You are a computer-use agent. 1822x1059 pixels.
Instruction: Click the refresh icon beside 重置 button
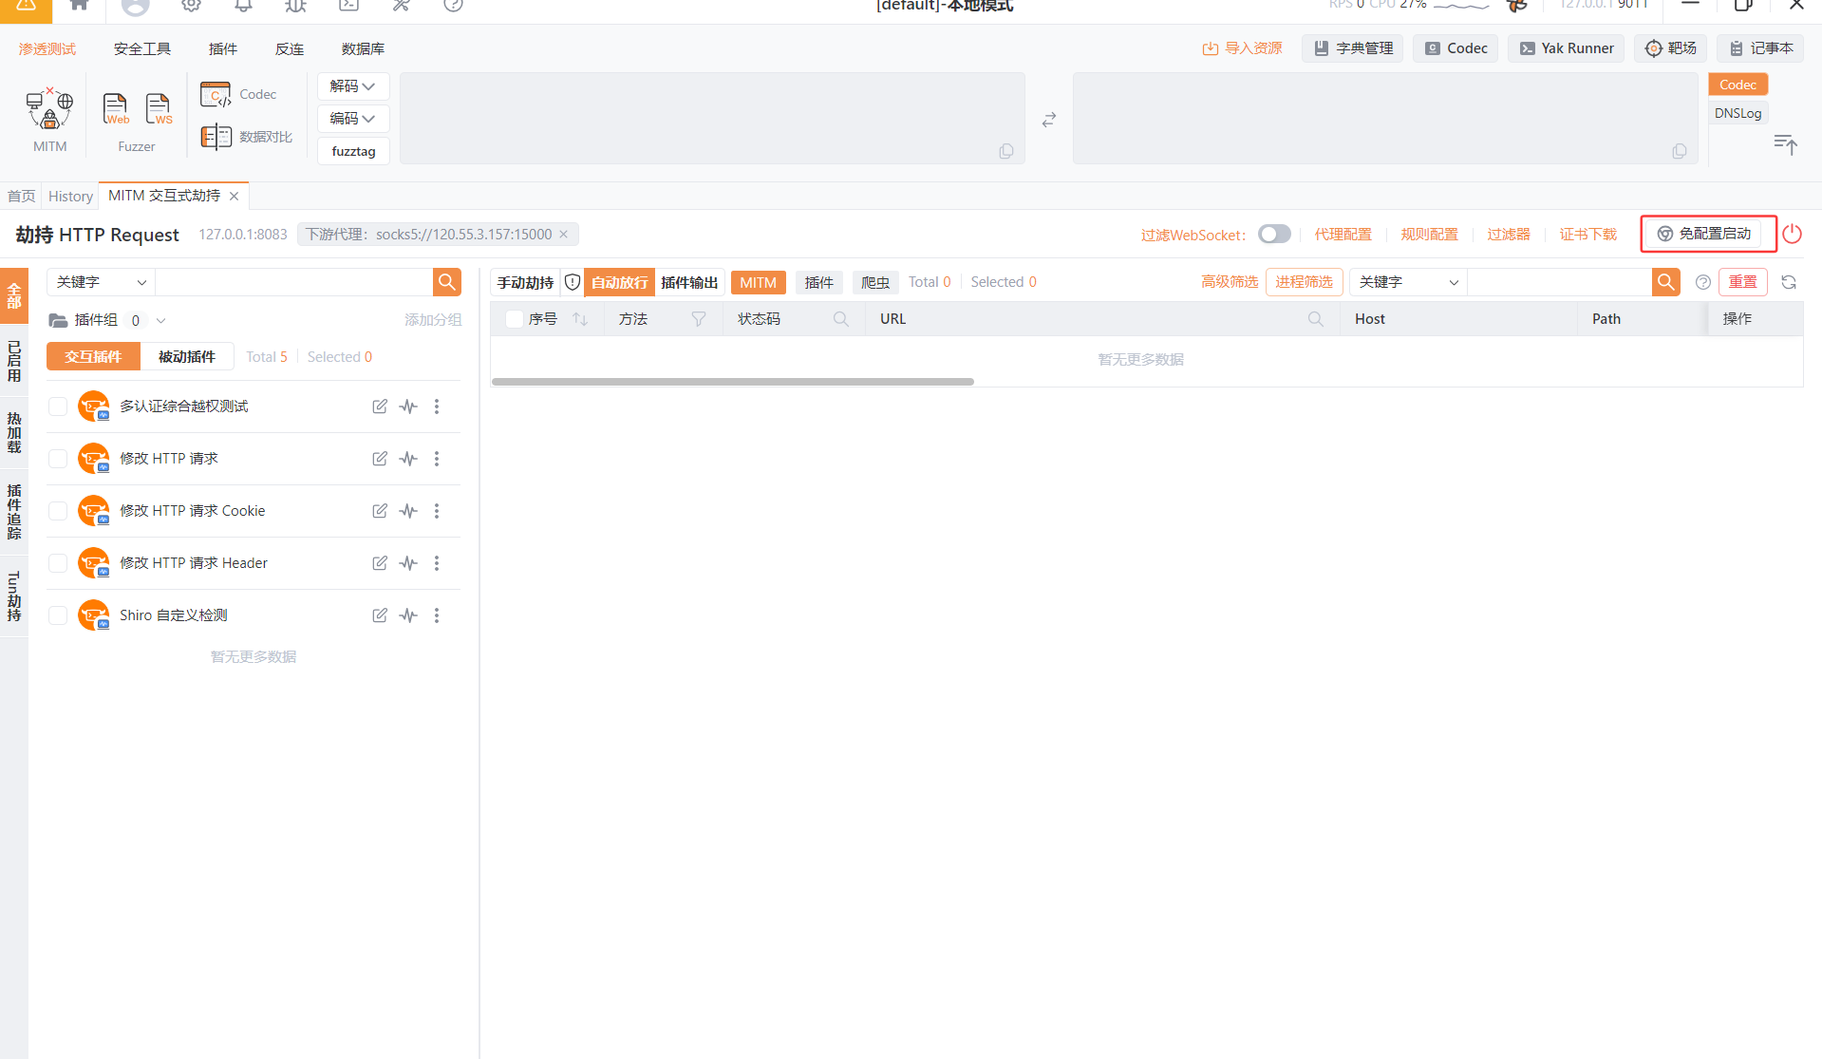click(1789, 282)
